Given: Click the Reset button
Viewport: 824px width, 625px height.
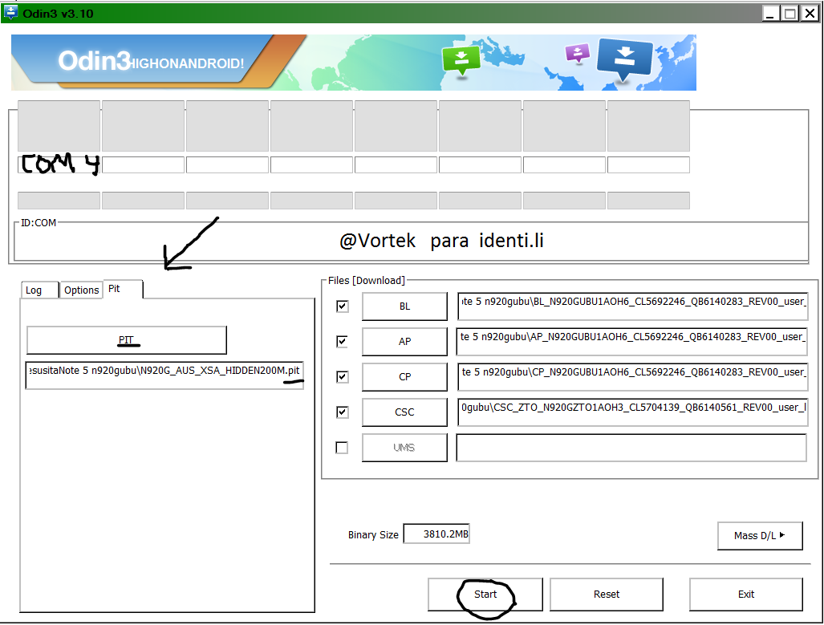Looking at the screenshot, I should [607, 595].
